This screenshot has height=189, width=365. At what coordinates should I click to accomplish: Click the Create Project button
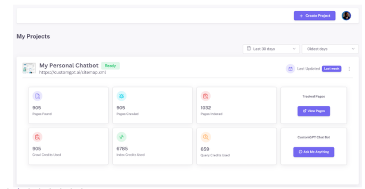pyautogui.click(x=315, y=16)
